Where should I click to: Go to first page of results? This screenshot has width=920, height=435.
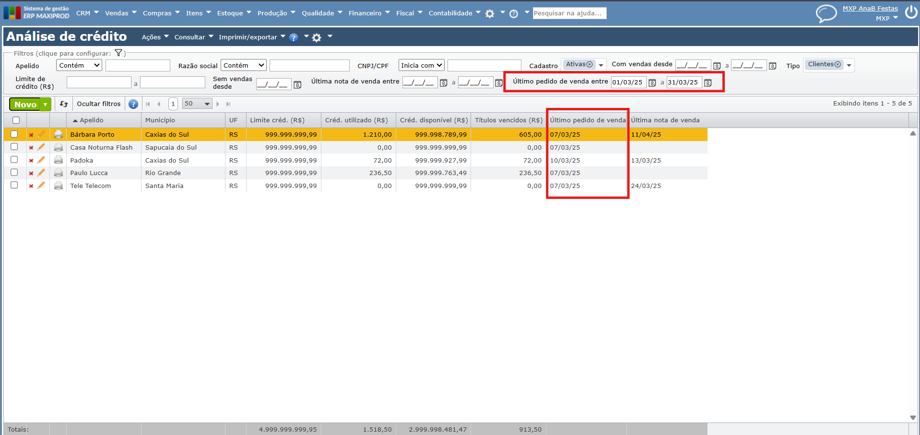(148, 104)
